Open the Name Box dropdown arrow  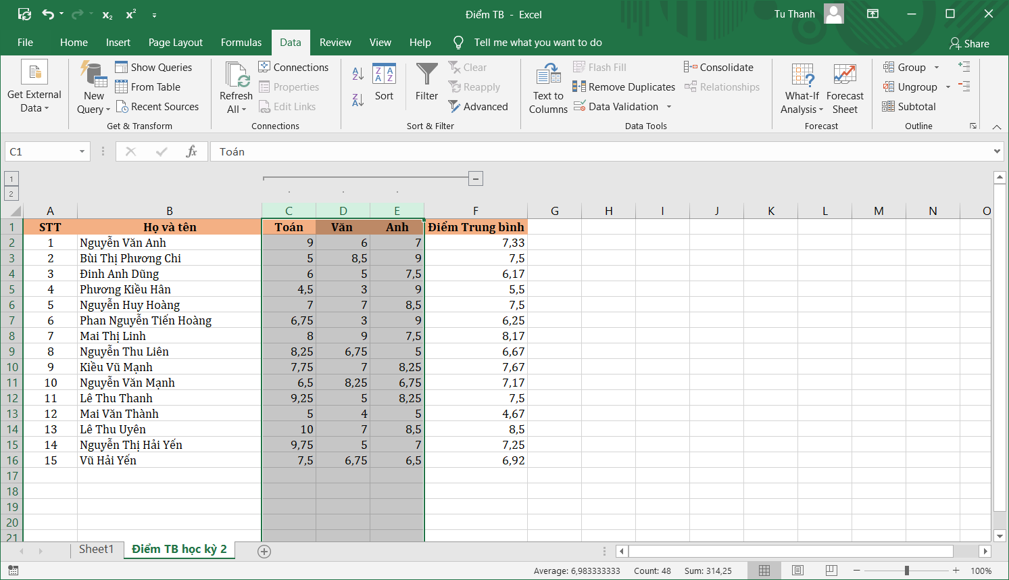(x=82, y=151)
